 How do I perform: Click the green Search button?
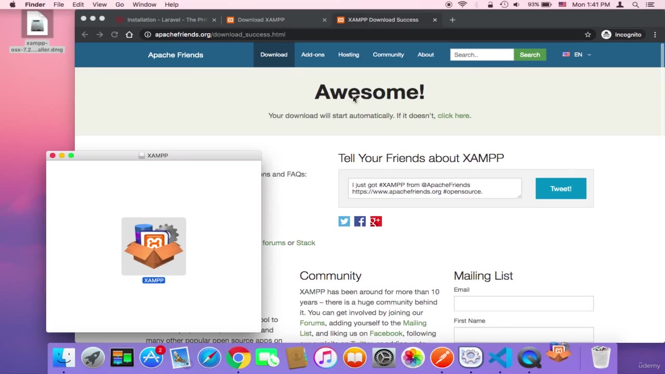(530, 55)
